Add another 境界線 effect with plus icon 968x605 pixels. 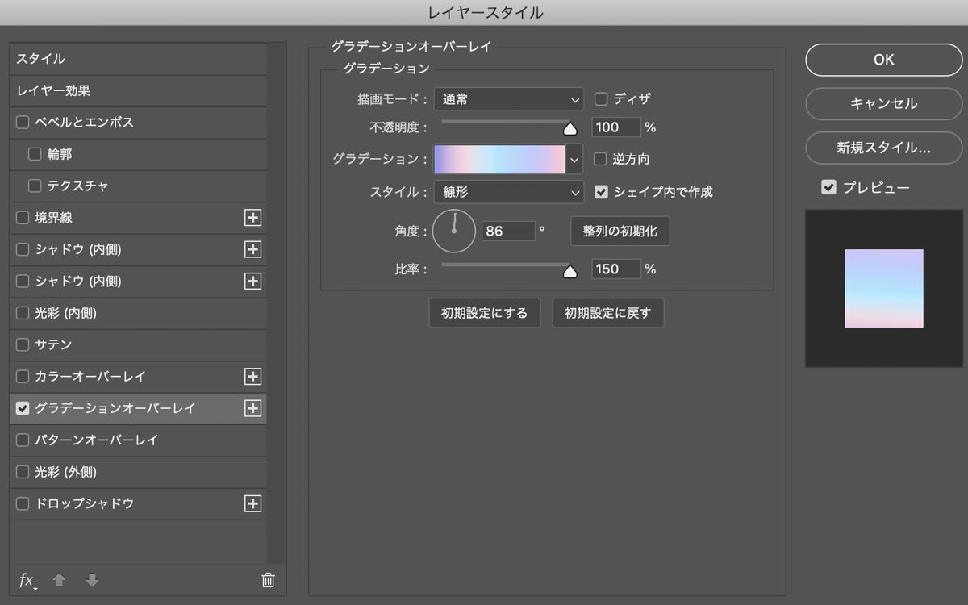pos(252,218)
